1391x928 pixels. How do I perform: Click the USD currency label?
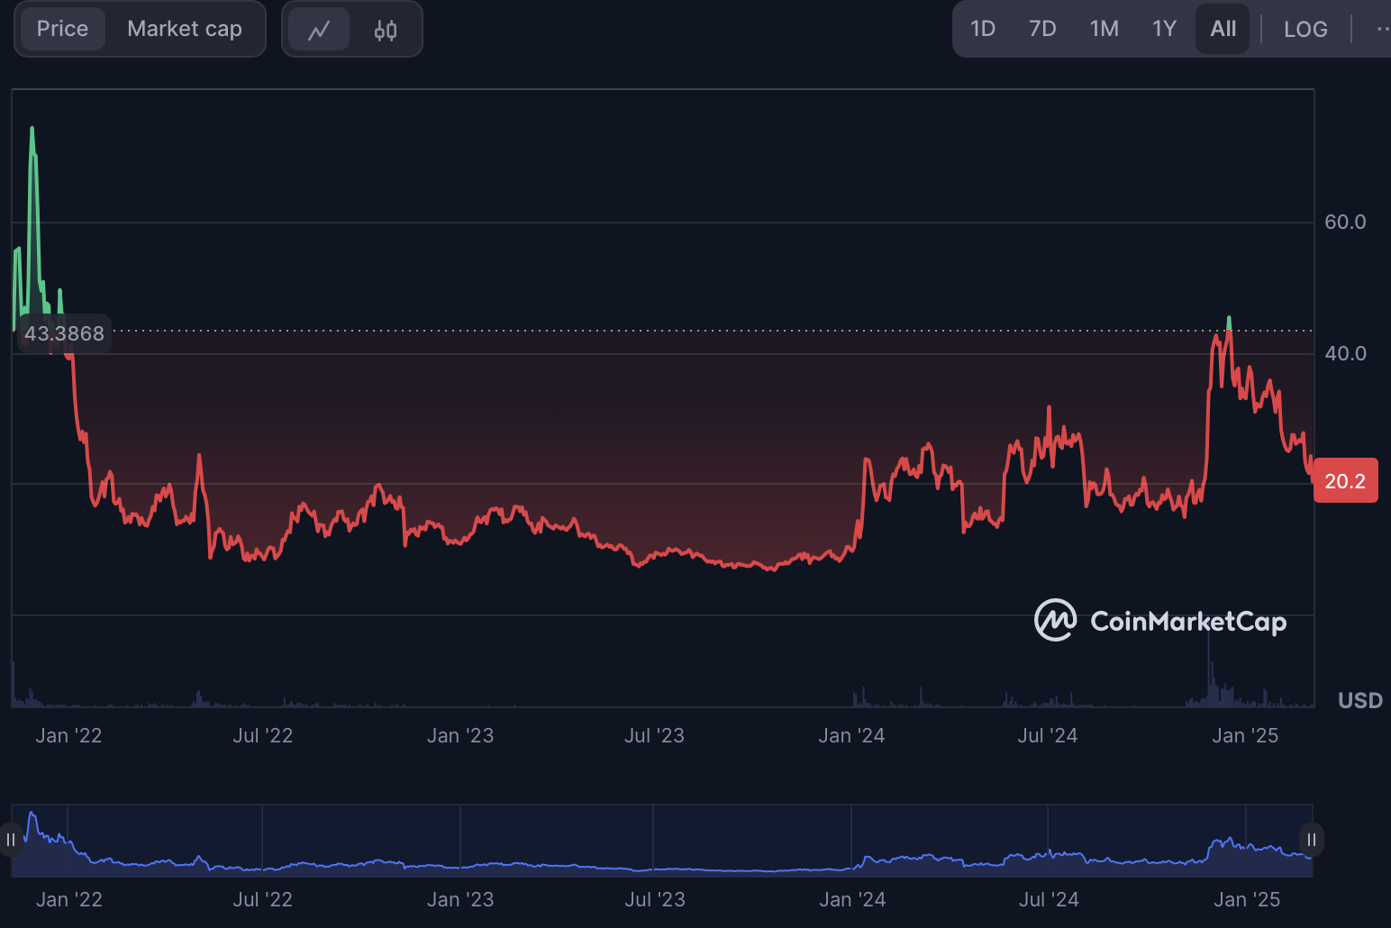(1360, 700)
